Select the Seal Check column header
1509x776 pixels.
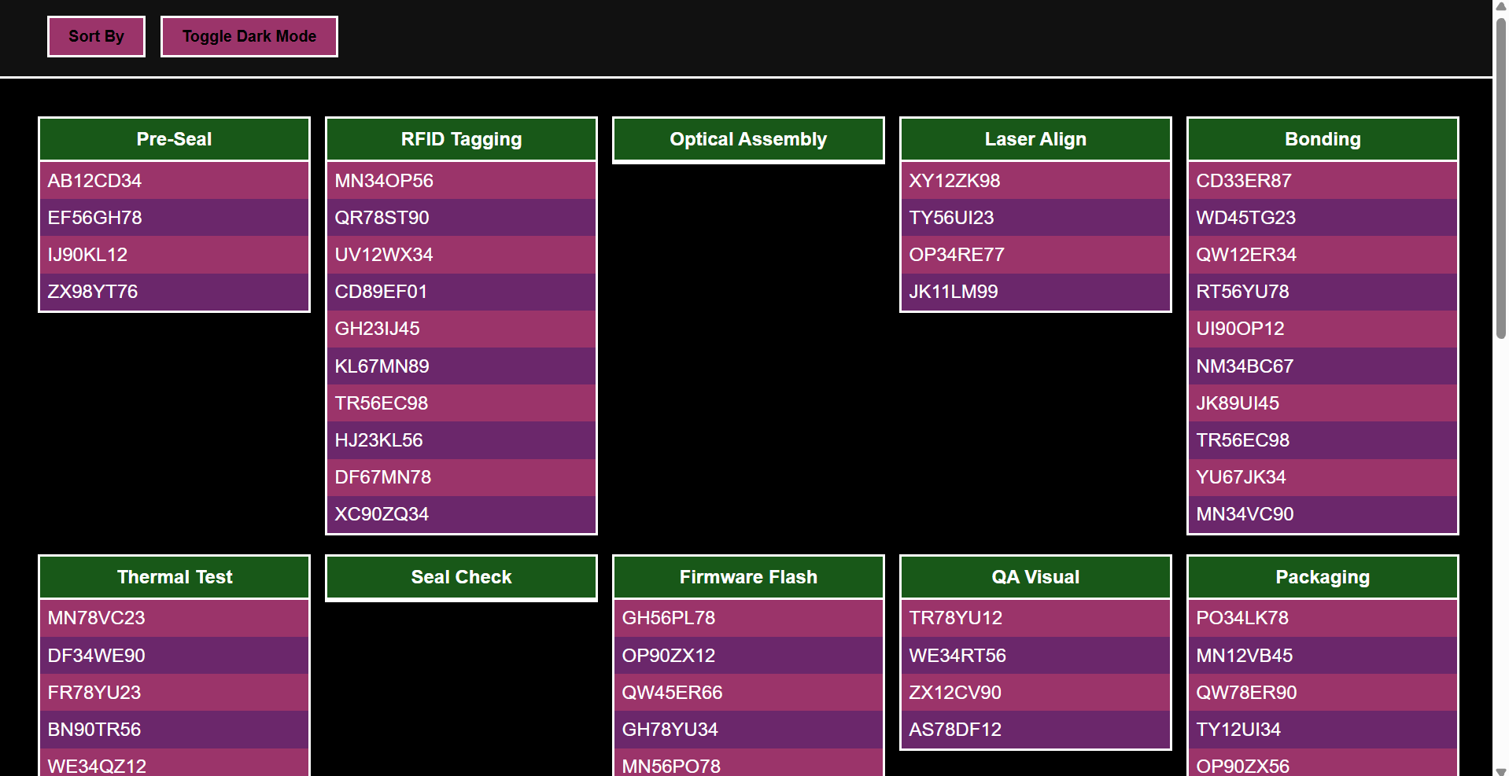(461, 577)
